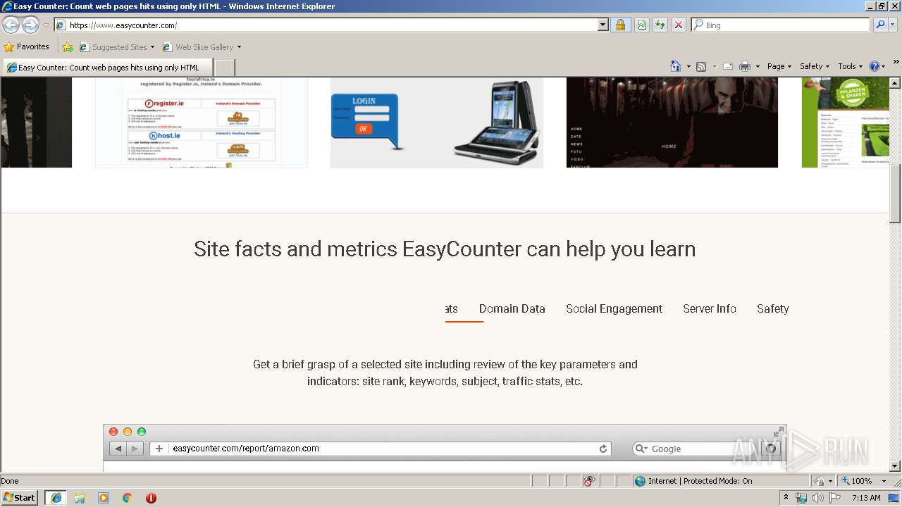Click the mock browser forward arrow

click(135, 449)
